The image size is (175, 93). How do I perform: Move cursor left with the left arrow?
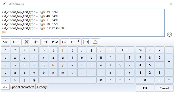click(36, 42)
